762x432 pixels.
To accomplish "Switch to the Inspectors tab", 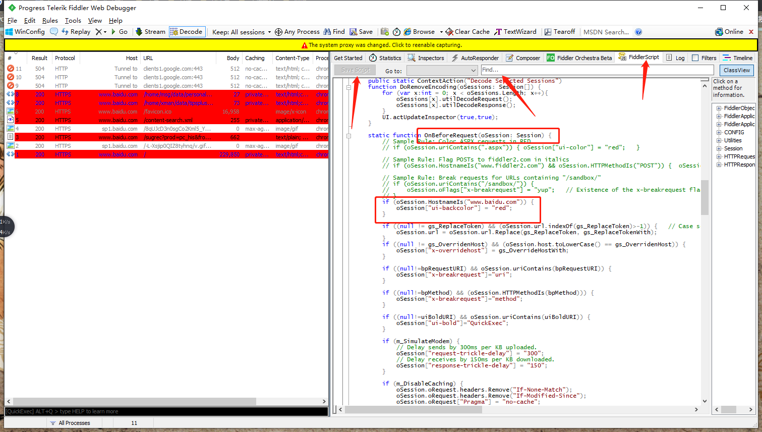I will [x=426, y=58].
